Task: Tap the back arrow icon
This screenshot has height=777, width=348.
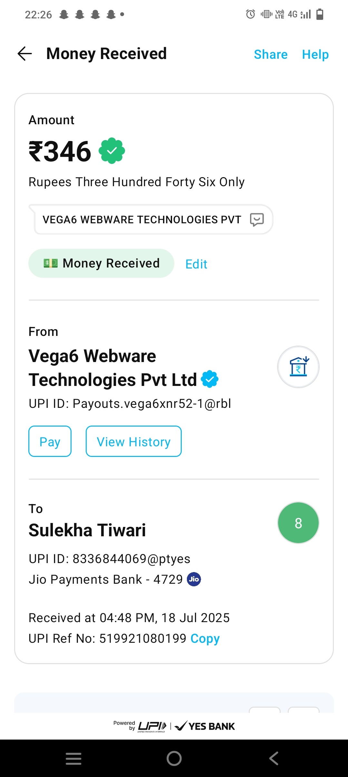Action: [25, 54]
